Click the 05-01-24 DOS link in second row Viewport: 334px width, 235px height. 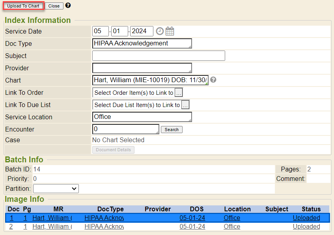point(192,227)
